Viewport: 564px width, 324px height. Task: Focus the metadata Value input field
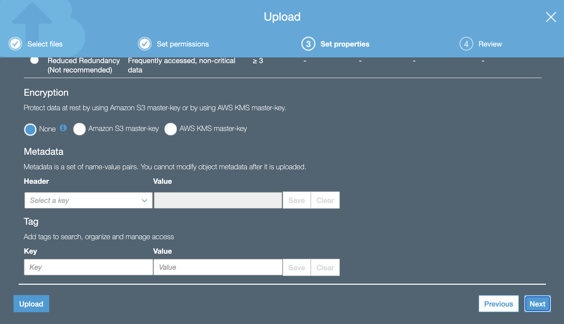(x=218, y=200)
